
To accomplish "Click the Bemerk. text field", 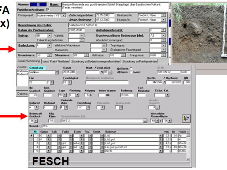I will (116, 126).
